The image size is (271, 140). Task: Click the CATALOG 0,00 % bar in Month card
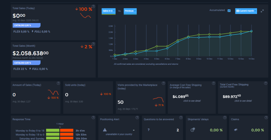point(26,63)
